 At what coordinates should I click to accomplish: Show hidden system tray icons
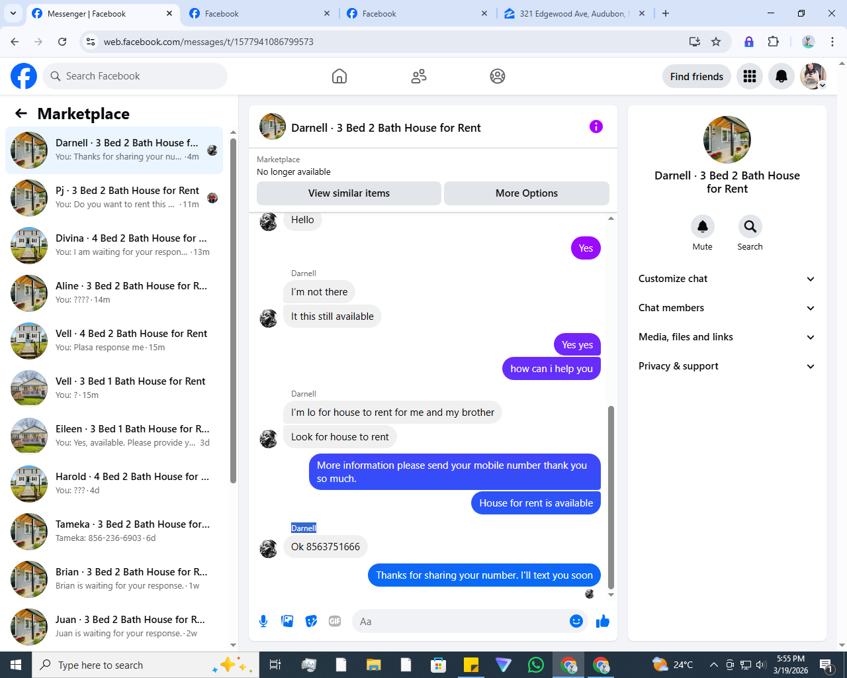(x=713, y=665)
